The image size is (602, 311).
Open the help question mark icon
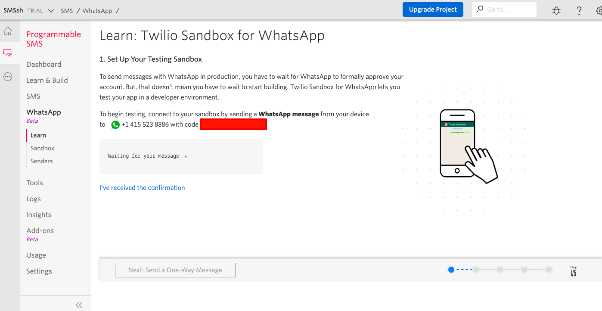coord(579,11)
